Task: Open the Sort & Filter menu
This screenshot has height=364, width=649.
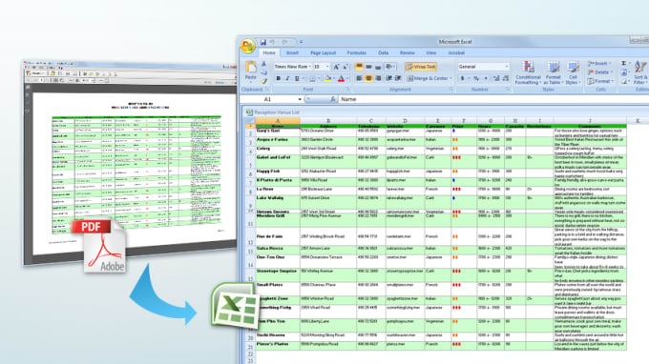Action: tap(640, 72)
